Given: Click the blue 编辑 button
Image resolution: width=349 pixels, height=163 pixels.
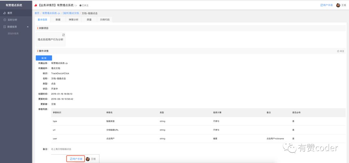Looking at the screenshot, I should [x=44, y=58].
